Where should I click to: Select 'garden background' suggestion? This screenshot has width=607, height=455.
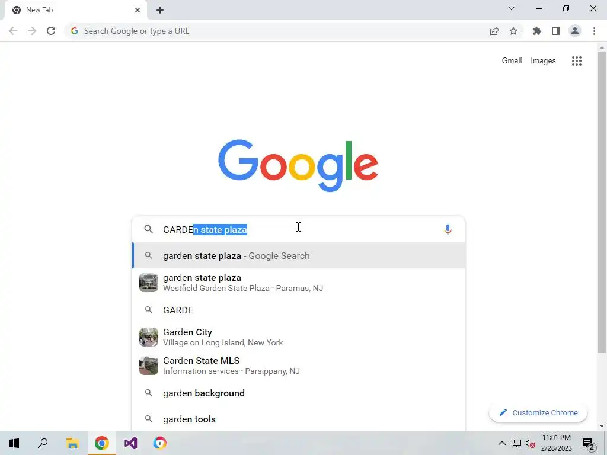pos(299,393)
